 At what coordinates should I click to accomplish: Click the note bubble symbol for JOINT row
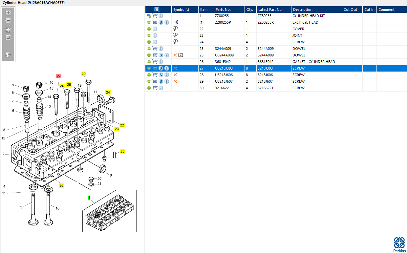coord(175,35)
